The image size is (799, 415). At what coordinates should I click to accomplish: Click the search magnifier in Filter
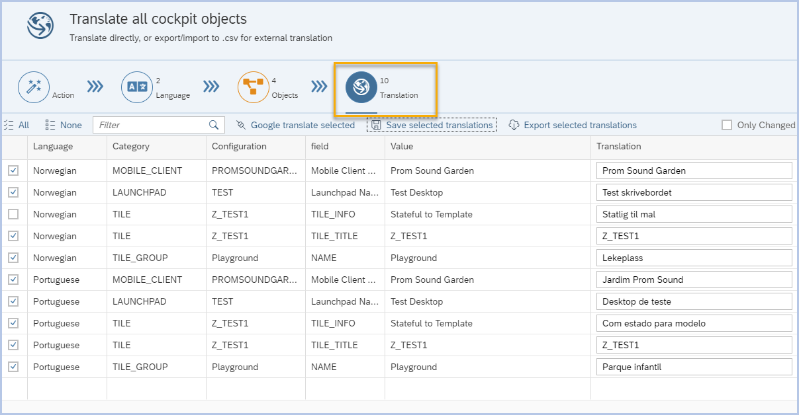214,125
